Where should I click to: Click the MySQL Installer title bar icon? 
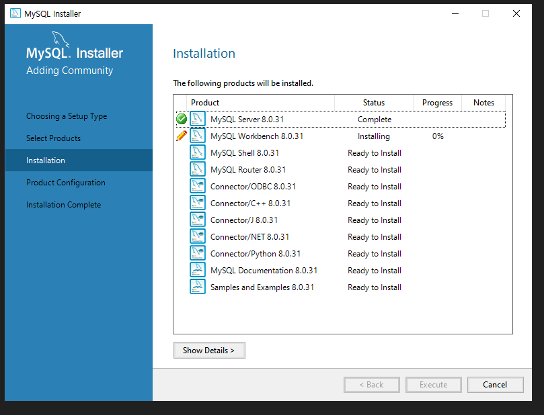[15, 13]
